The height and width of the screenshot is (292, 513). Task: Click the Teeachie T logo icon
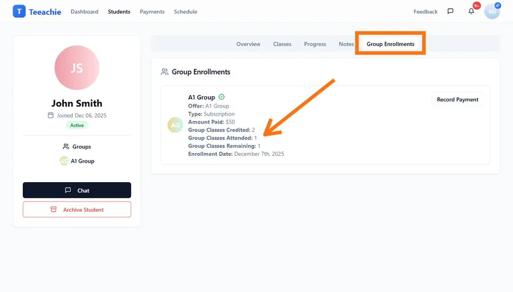click(19, 11)
